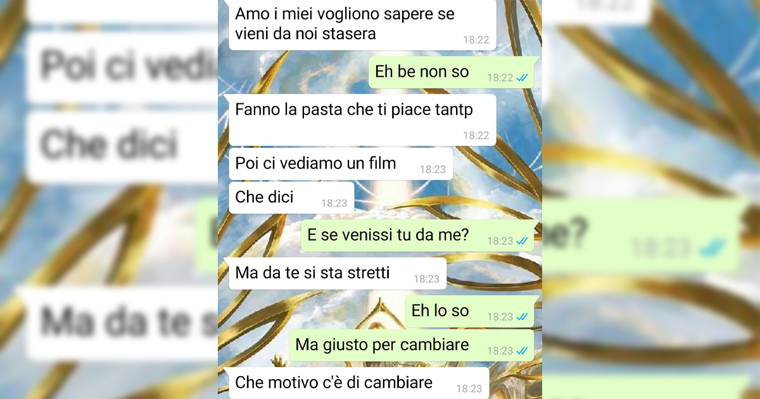Tap double-check ticks on 'Eh be non so'
The width and height of the screenshot is (760, 399).
[523, 78]
